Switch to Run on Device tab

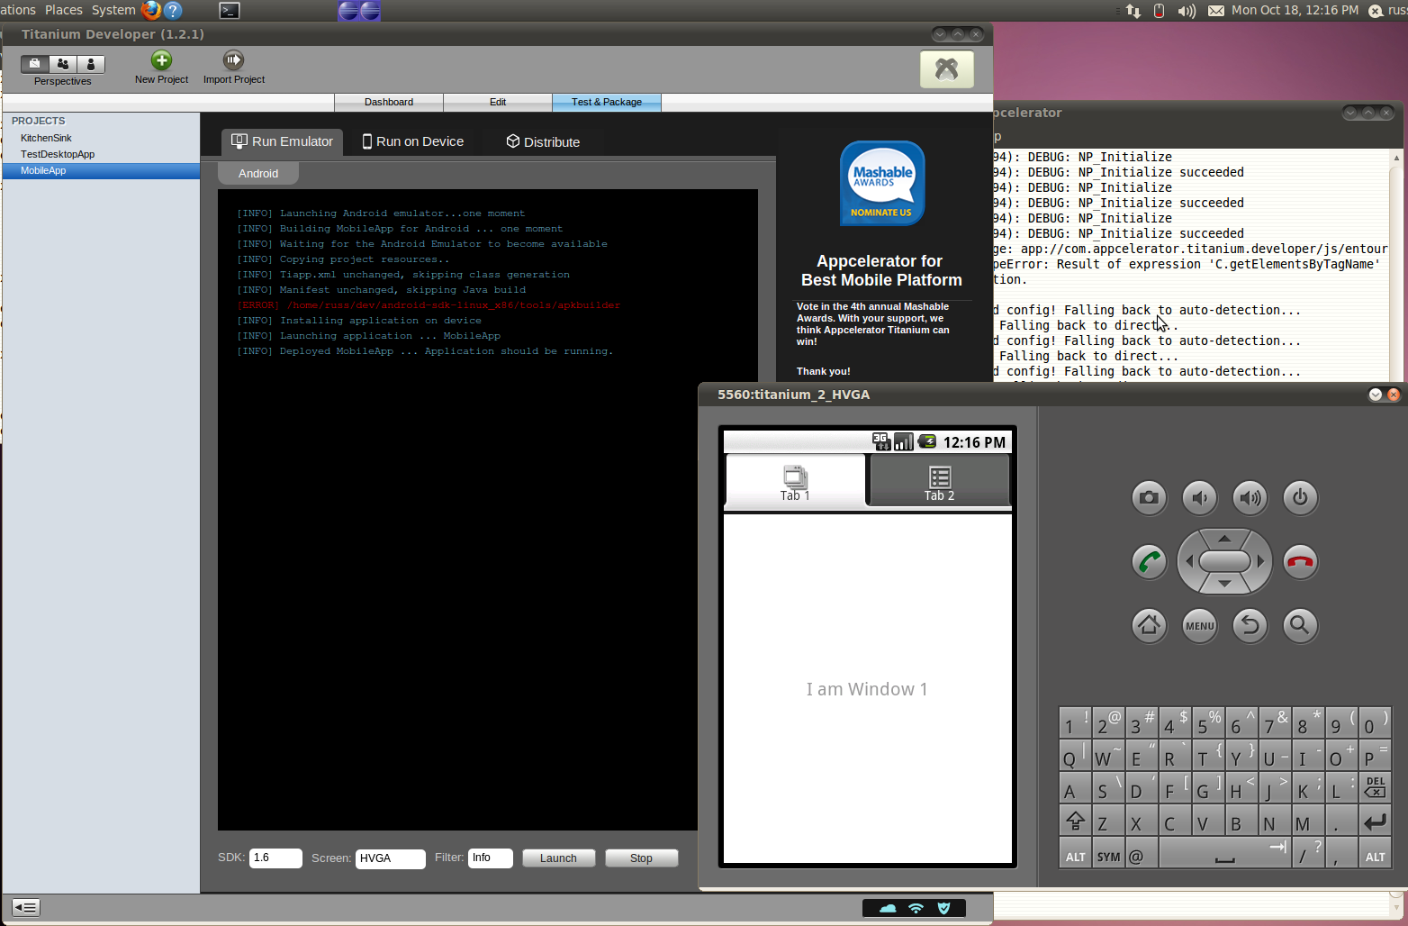(x=412, y=141)
